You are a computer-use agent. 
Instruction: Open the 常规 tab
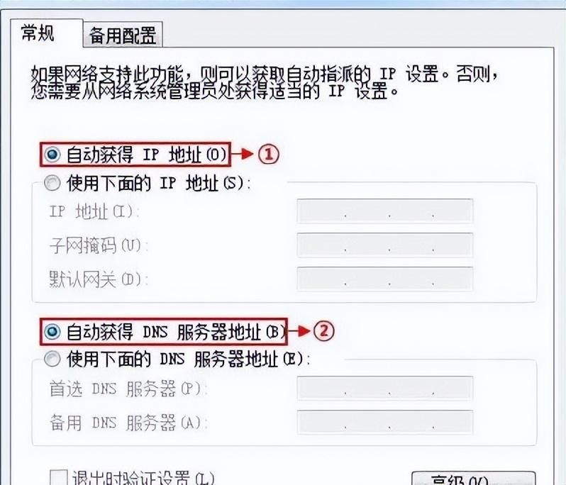pyautogui.click(x=38, y=33)
